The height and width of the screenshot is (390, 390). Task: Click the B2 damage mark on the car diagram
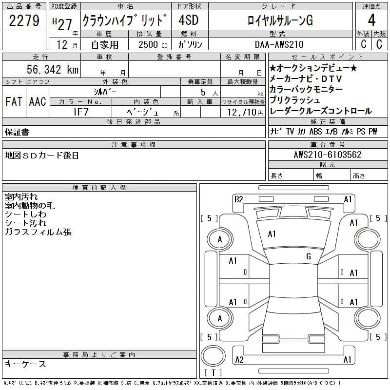pyautogui.click(x=238, y=199)
